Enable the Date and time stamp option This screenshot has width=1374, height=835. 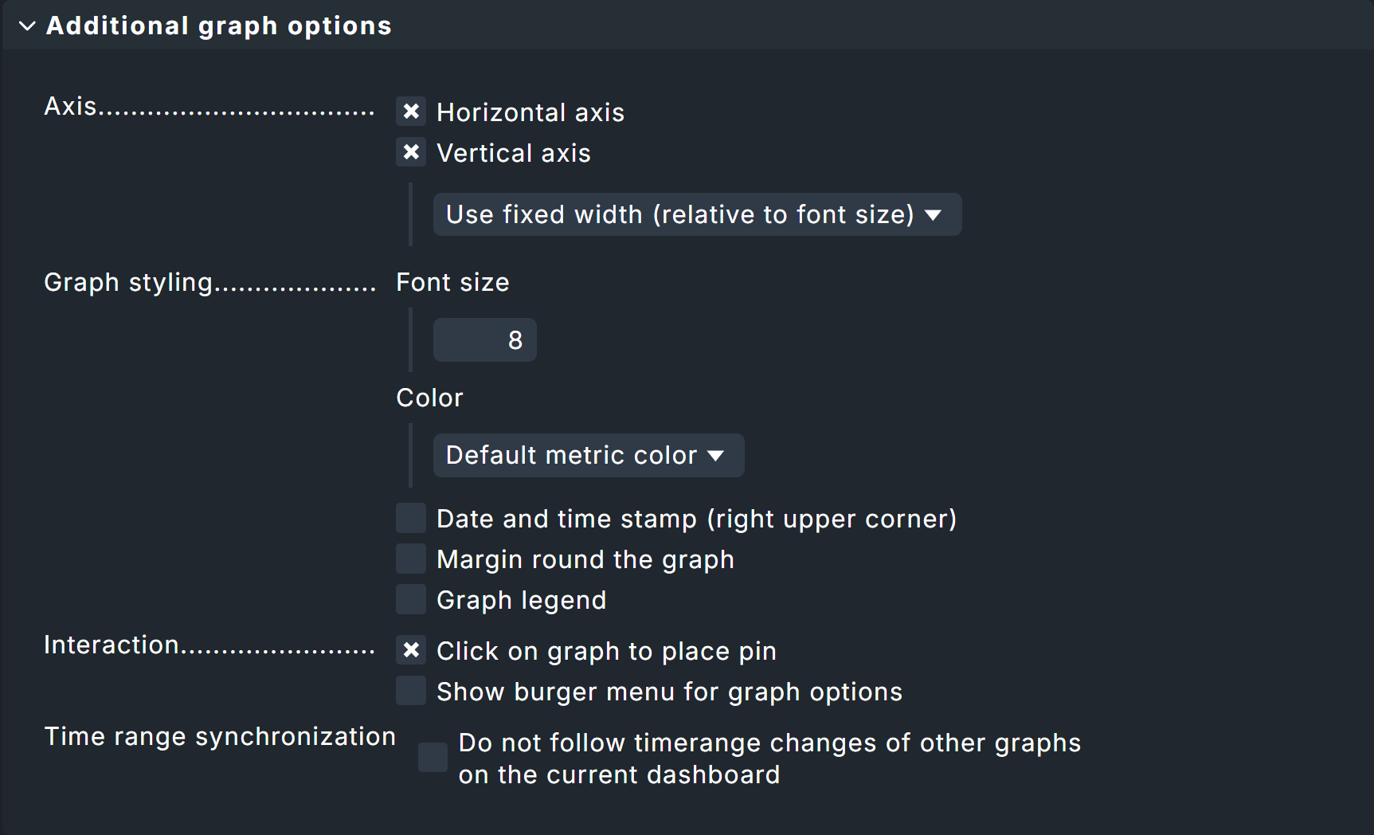tap(410, 518)
